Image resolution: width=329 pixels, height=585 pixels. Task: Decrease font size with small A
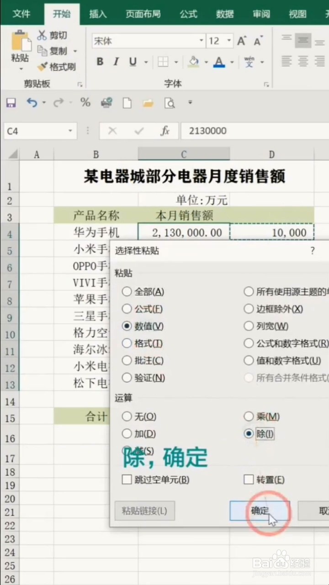258,42
